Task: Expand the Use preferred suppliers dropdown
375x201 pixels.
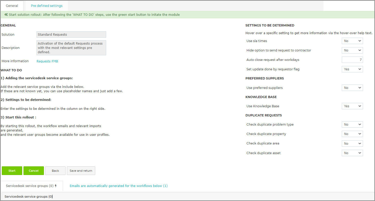Action: [x=352, y=88]
